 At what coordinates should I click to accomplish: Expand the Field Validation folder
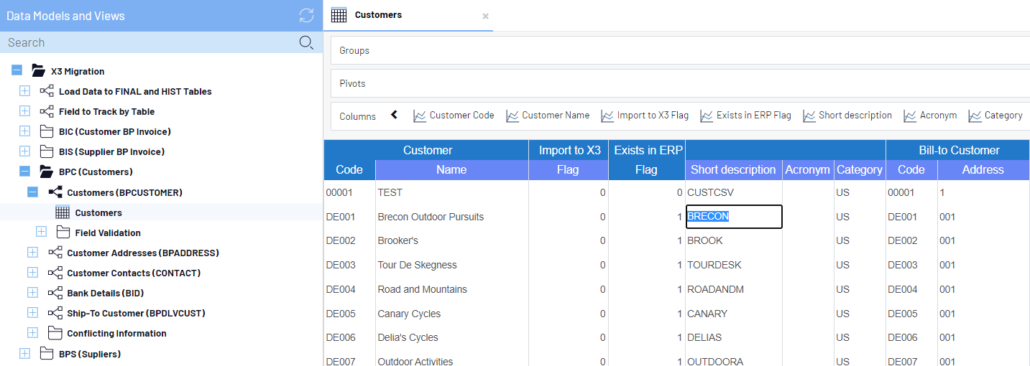(x=41, y=233)
